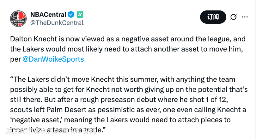
Task: Open the three-dot more options menu
Action: [245, 17]
